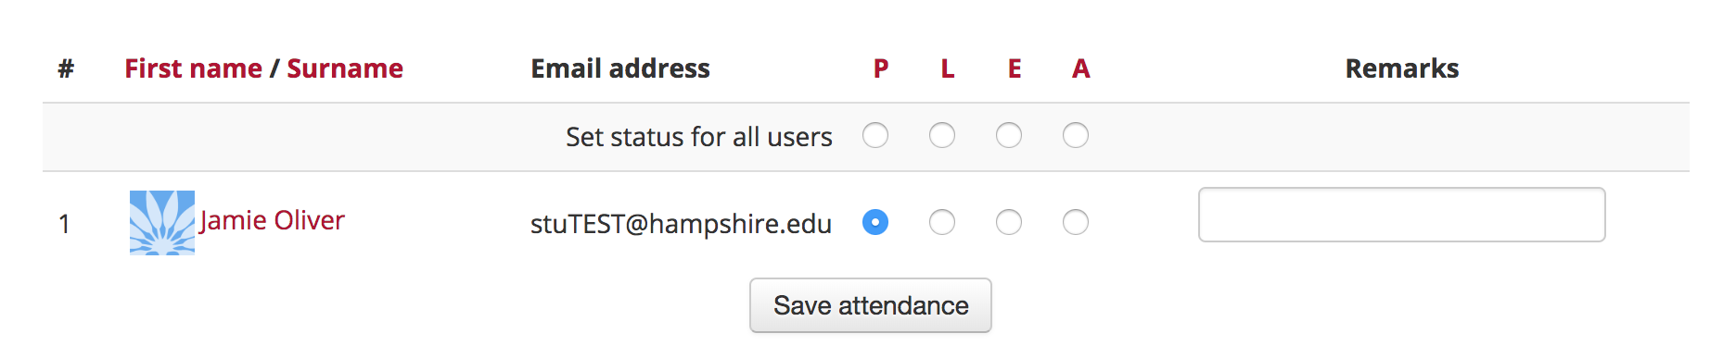Mark Jamie Oliver as E
This screenshot has height=346, width=1736.
[1009, 222]
